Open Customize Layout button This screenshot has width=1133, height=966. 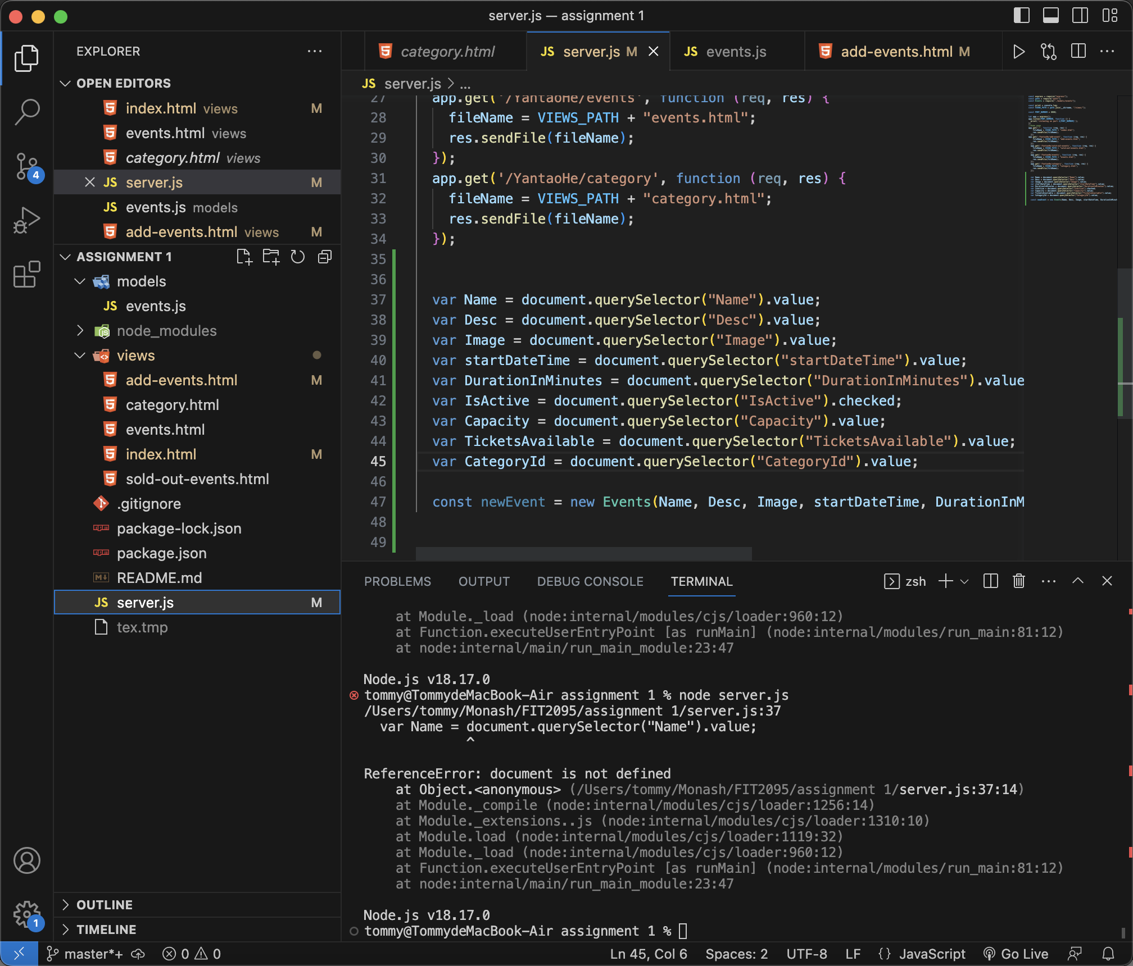(1110, 16)
